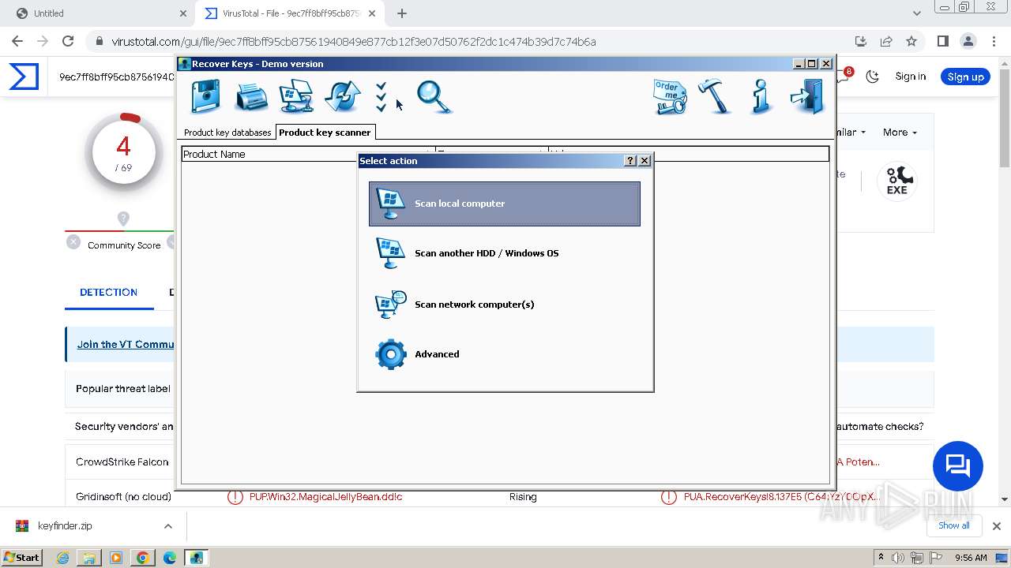Open the Advanced option

pos(505,354)
